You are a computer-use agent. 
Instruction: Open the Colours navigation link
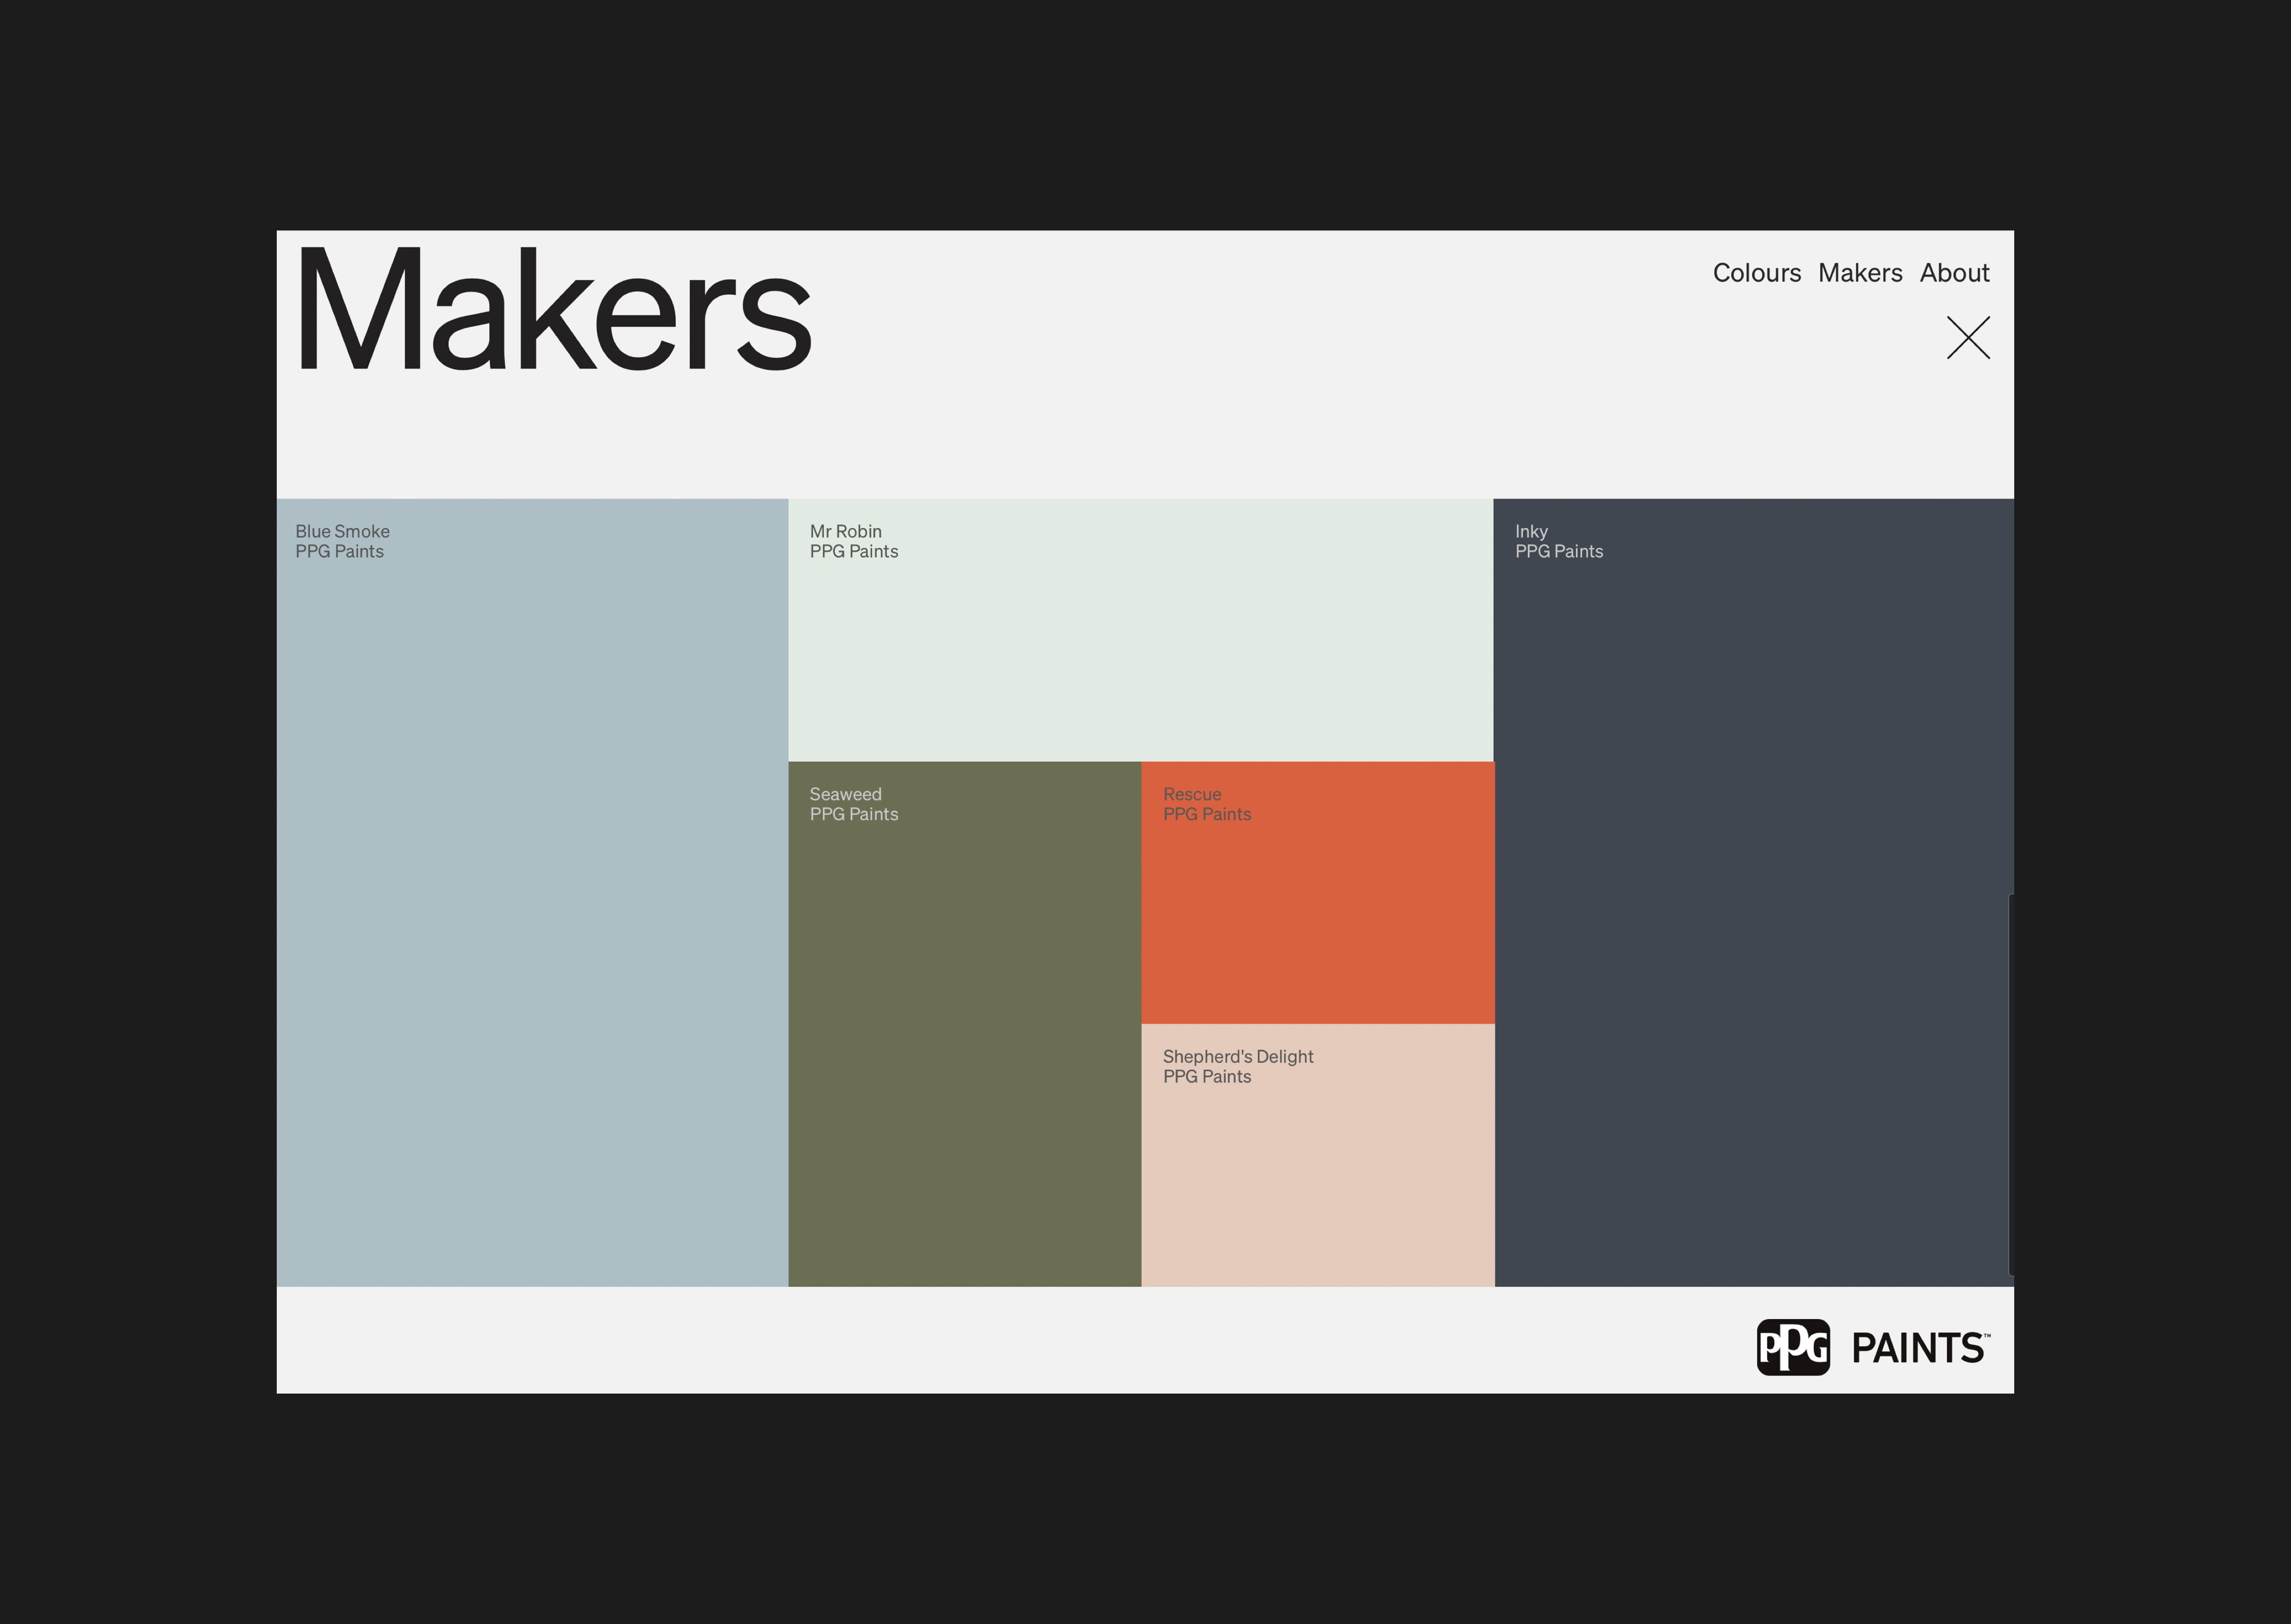point(1757,273)
